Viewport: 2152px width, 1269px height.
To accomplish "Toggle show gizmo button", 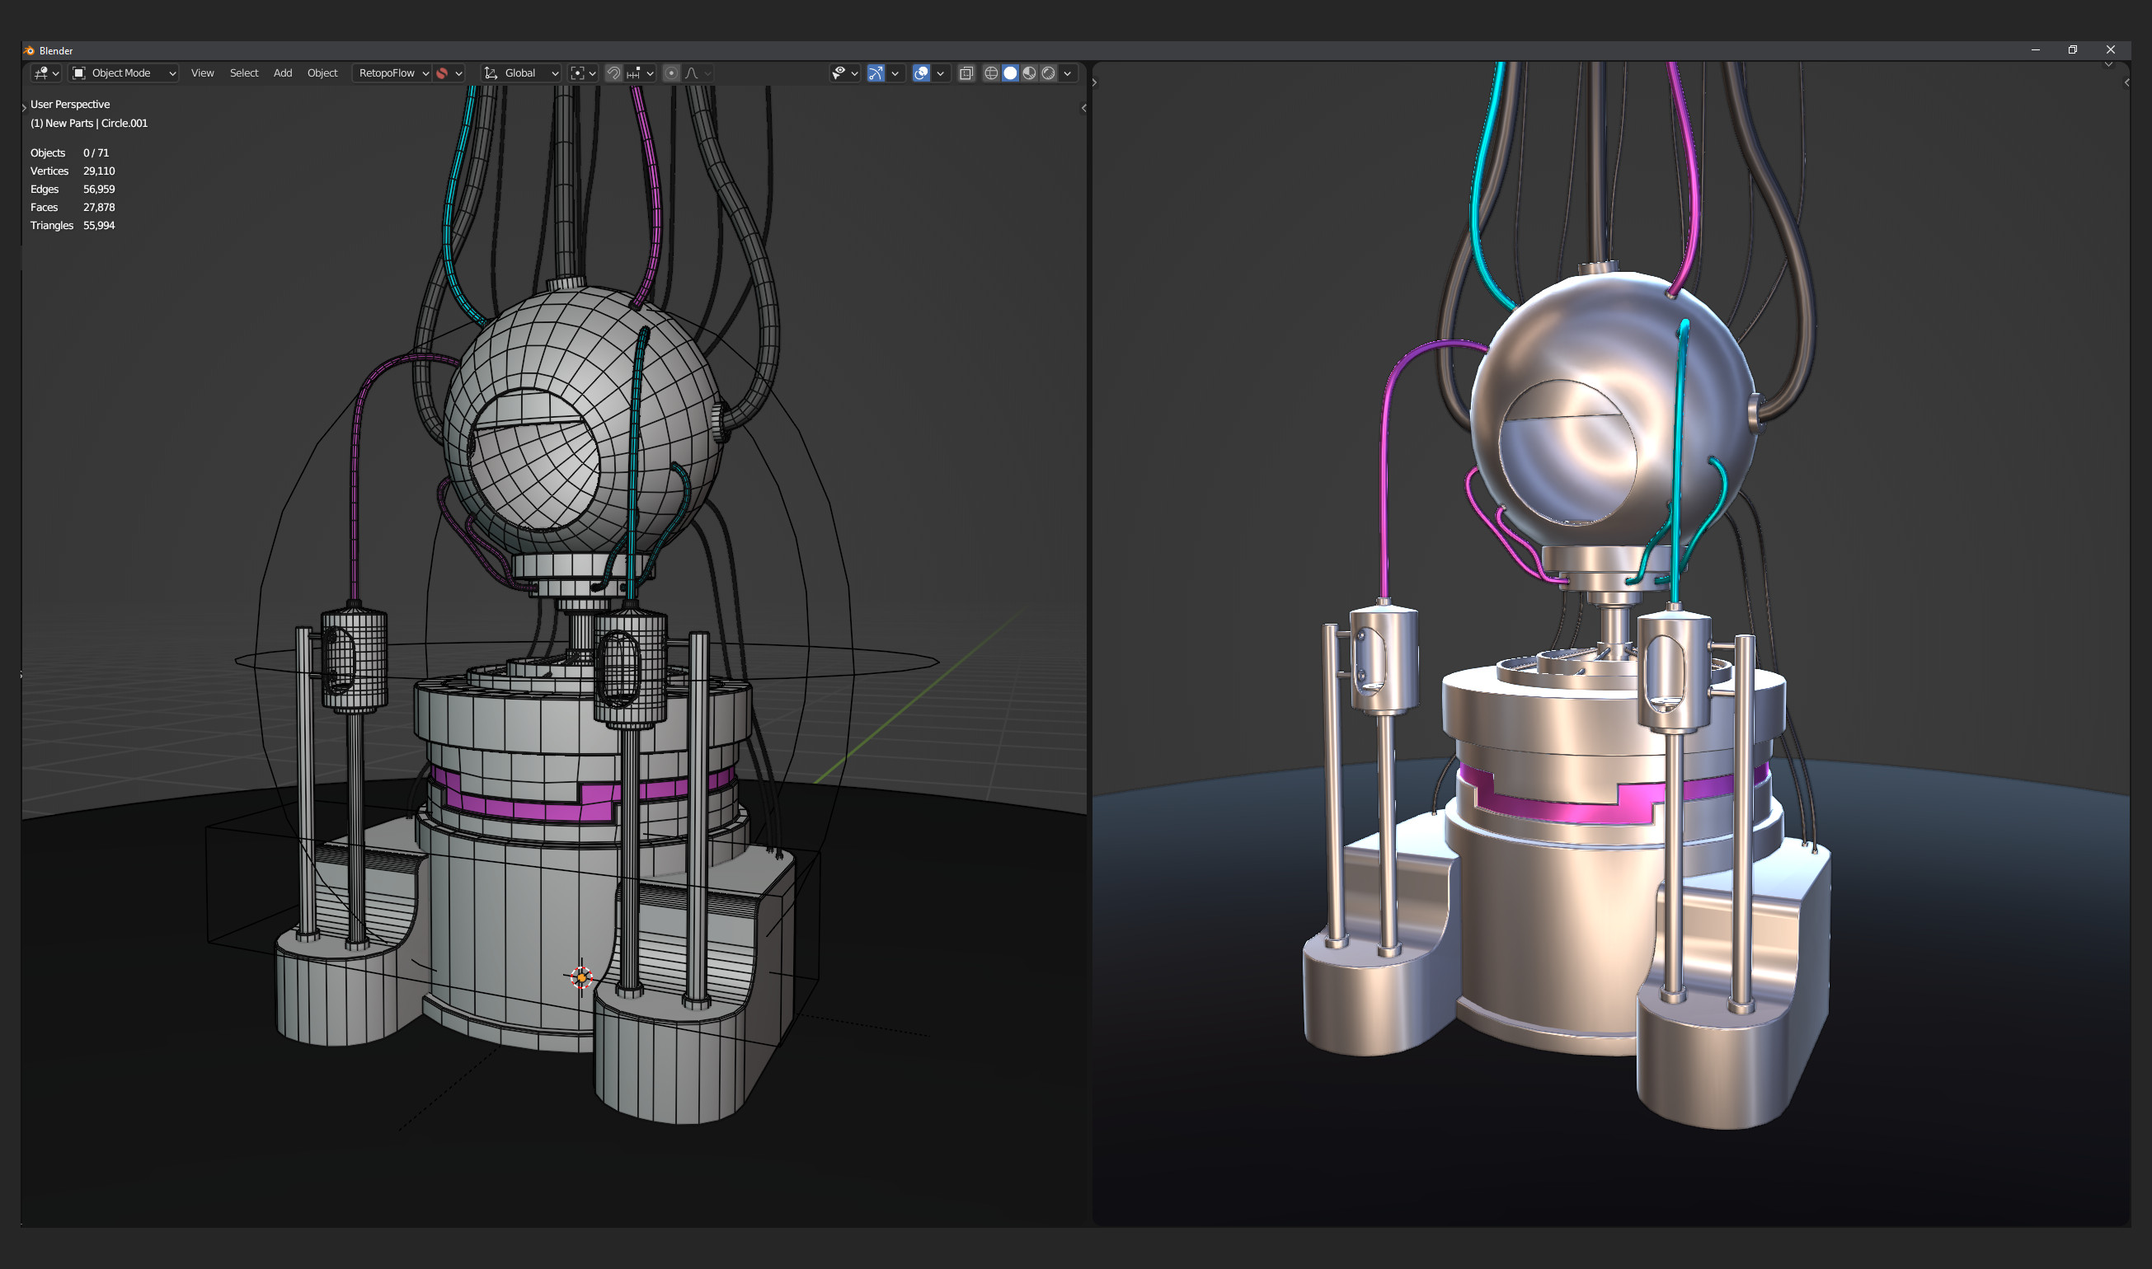I will point(876,73).
